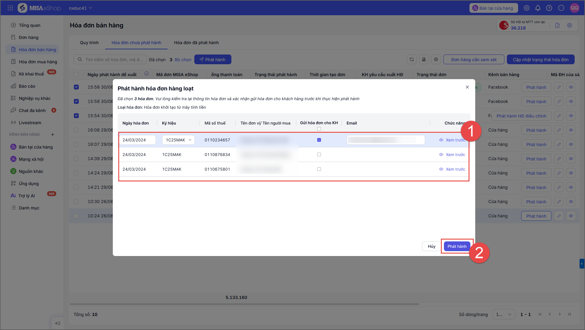Open the app launcher grid icon
The width and height of the screenshot is (585, 330).
click(10, 8)
